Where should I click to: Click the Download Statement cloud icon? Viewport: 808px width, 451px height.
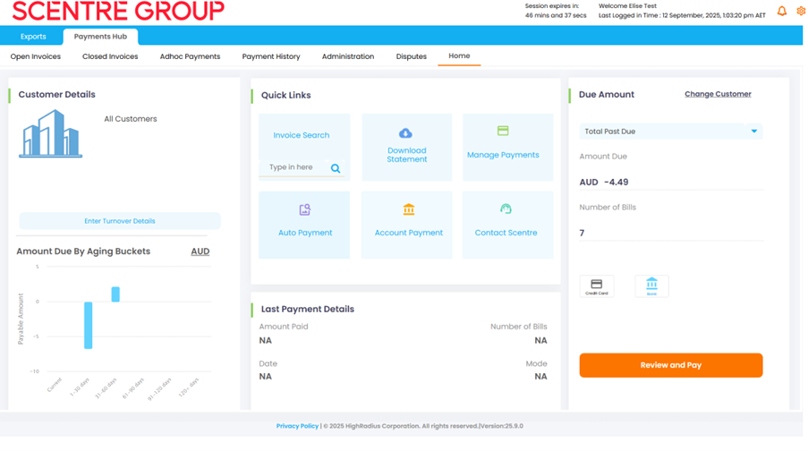coord(406,133)
